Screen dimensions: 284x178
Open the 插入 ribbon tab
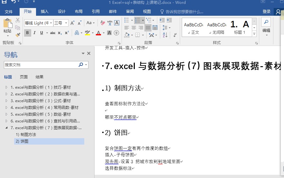(x=44, y=12)
